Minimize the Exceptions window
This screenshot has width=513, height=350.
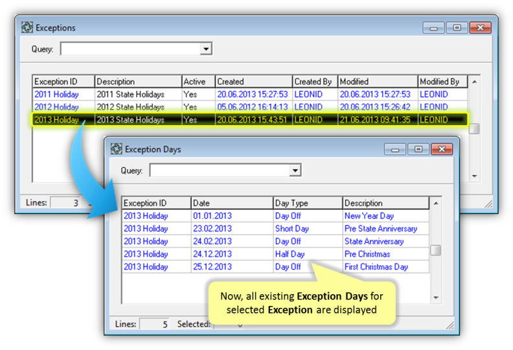click(433, 28)
